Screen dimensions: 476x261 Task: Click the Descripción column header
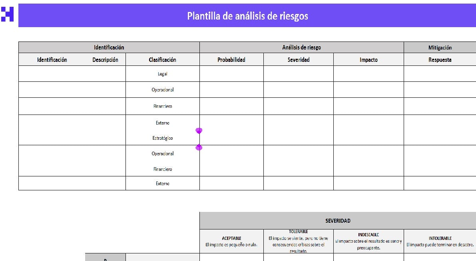coord(105,59)
